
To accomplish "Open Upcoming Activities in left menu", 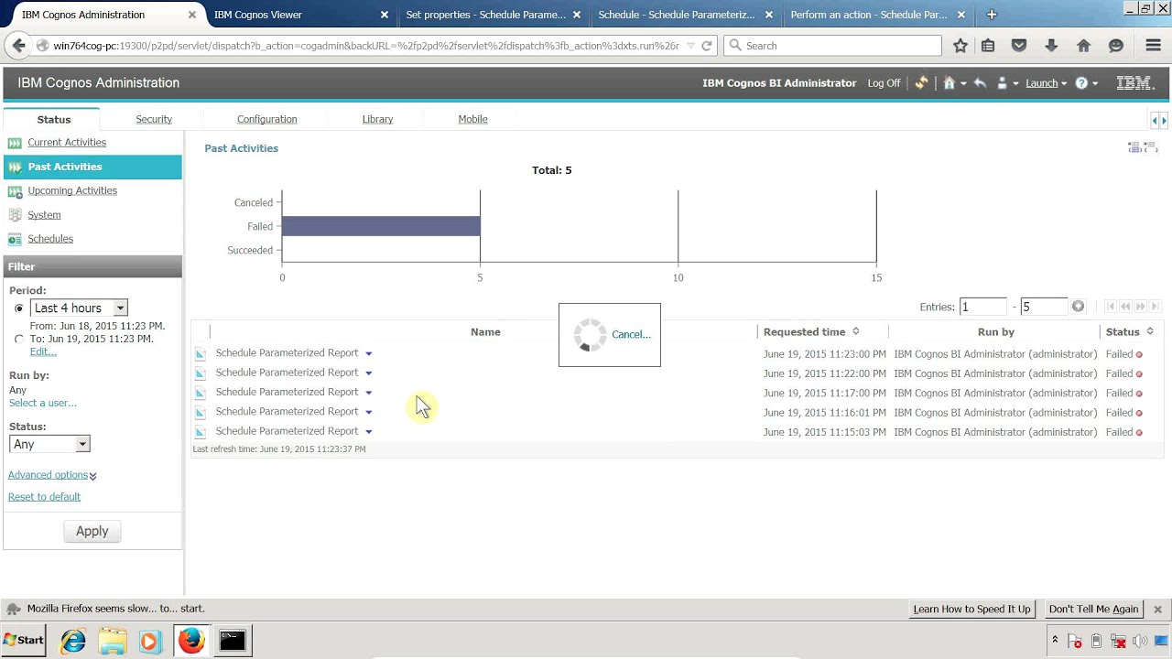I will click(72, 190).
